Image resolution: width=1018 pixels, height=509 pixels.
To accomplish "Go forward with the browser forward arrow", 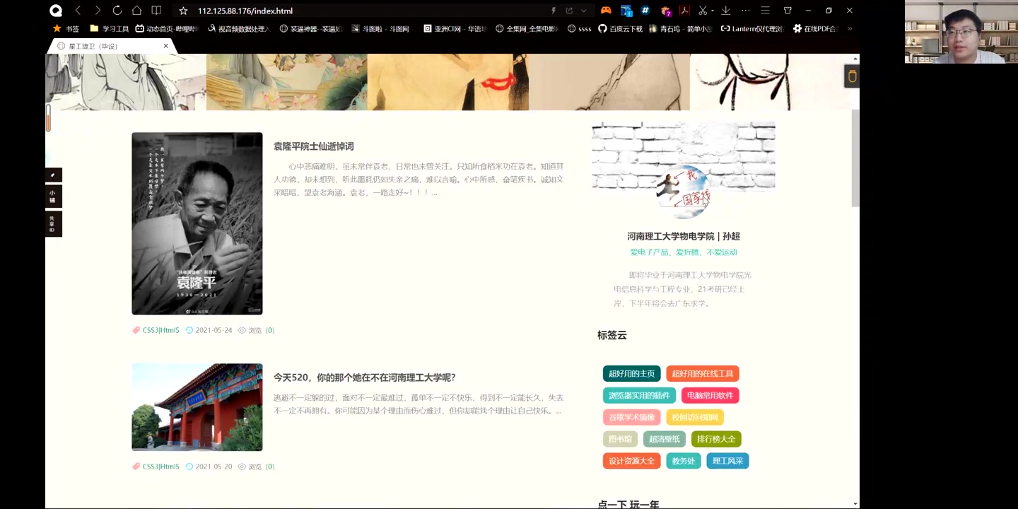I will (x=98, y=11).
